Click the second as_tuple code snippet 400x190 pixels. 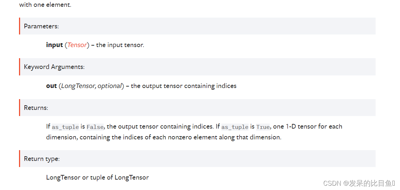coord(235,127)
